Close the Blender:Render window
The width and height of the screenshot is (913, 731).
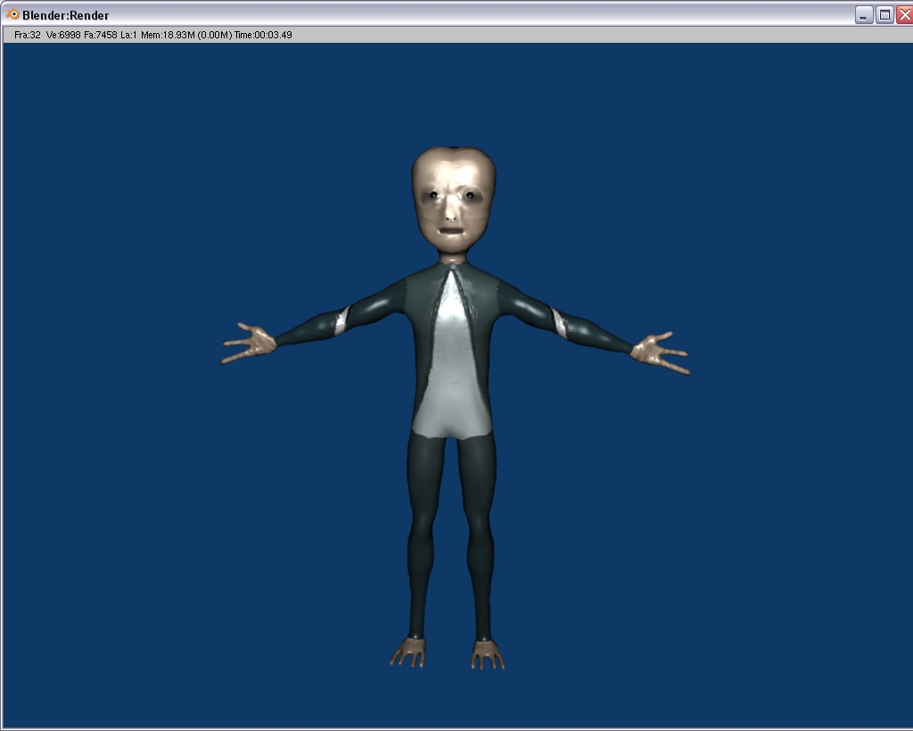point(905,15)
